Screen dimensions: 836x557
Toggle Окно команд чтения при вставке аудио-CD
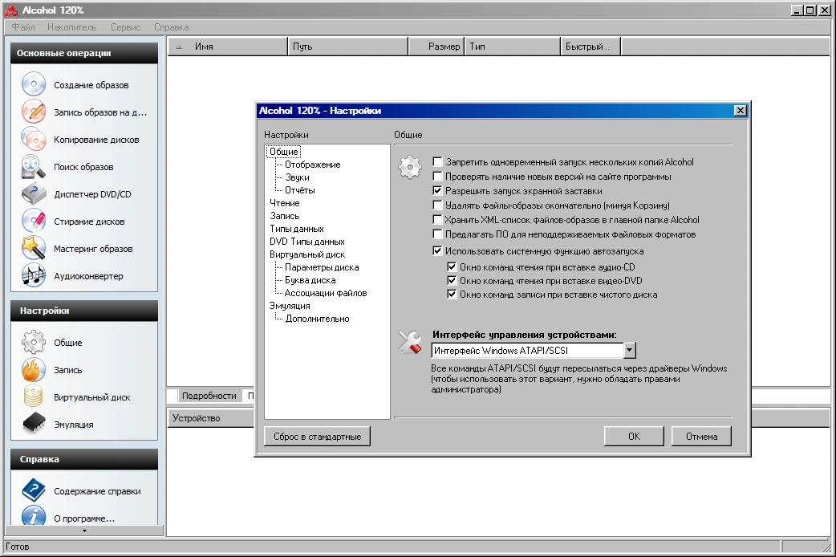[452, 266]
